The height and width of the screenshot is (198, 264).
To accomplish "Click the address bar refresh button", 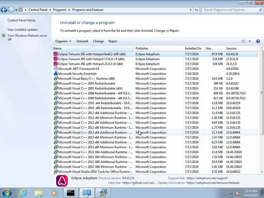I will [196, 10].
